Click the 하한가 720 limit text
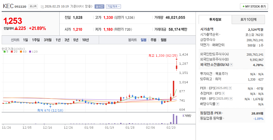 click(x=123, y=29)
